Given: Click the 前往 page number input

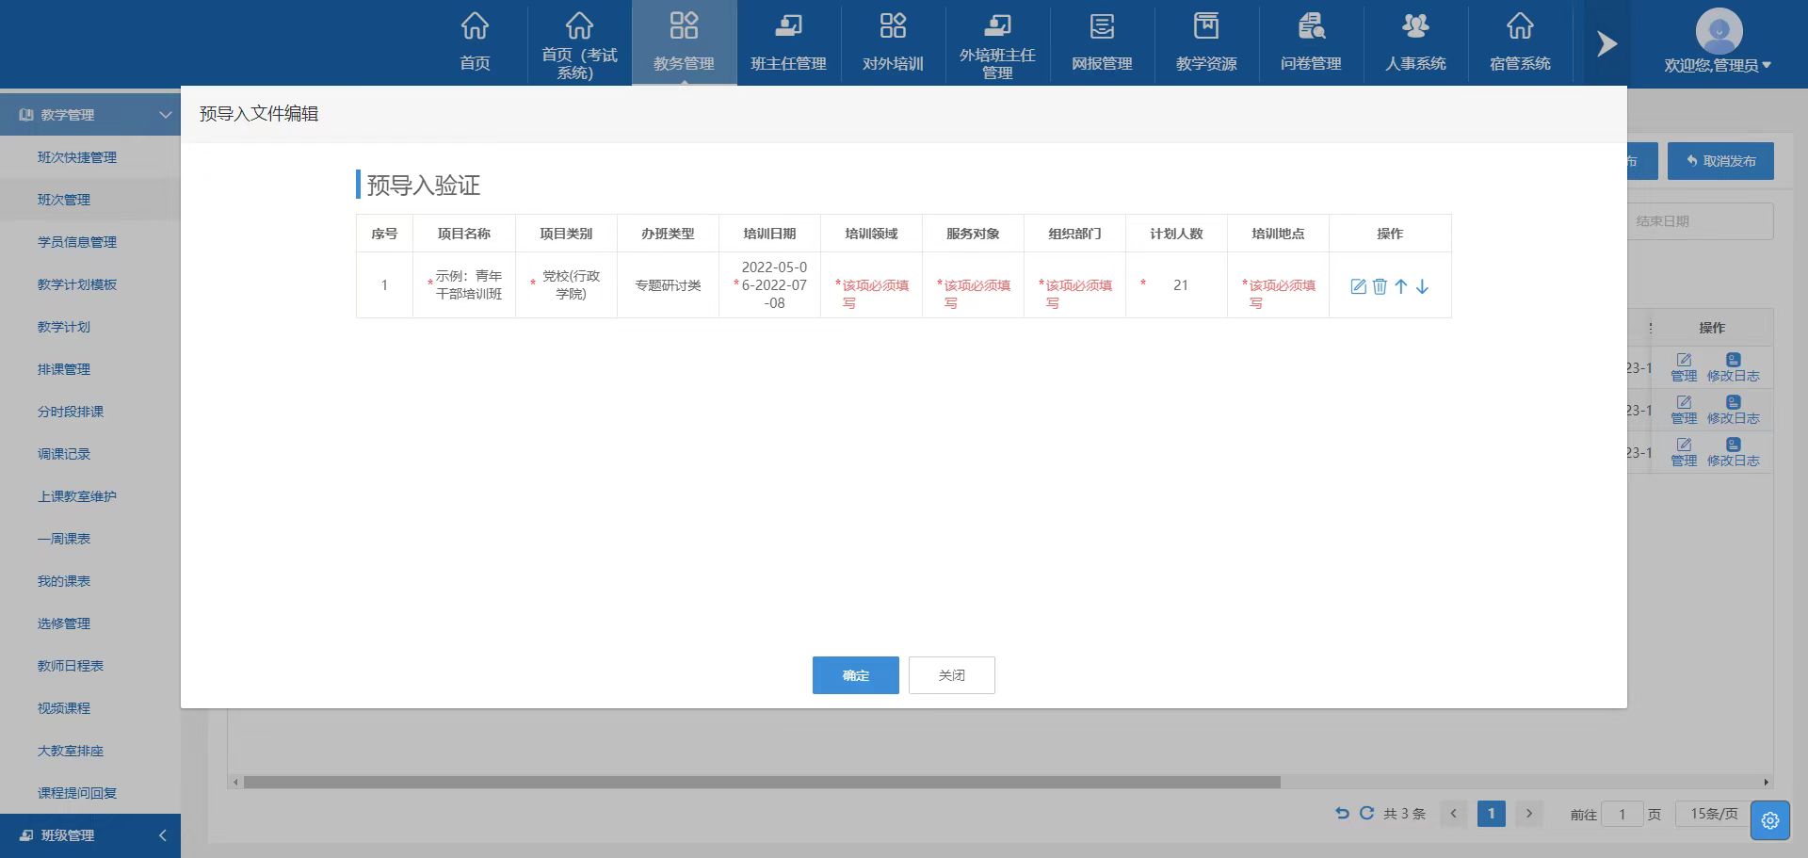Looking at the screenshot, I should [x=1622, y=815].
